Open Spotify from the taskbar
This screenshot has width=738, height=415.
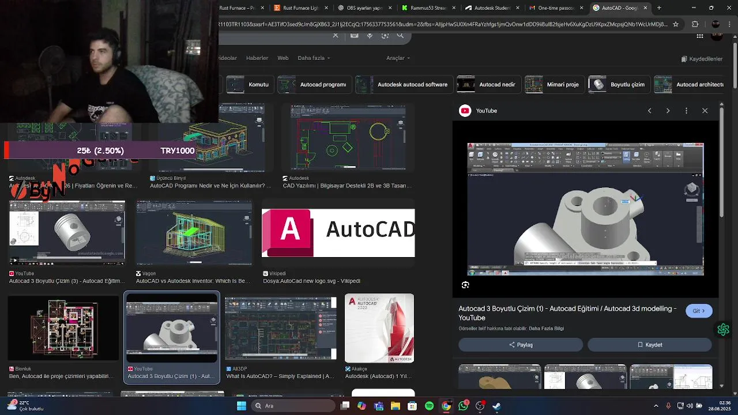tap(429, 406)
